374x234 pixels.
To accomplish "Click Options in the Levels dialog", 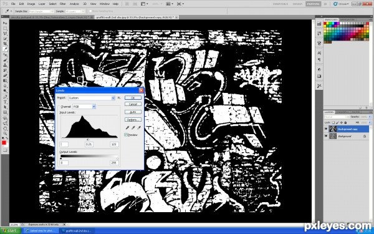I will tap(133, 120).
